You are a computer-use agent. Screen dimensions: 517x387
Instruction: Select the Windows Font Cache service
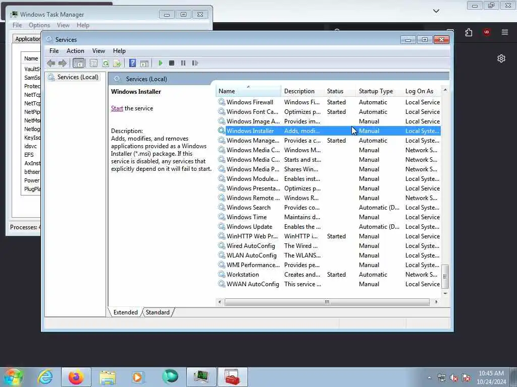coord(329,112)
